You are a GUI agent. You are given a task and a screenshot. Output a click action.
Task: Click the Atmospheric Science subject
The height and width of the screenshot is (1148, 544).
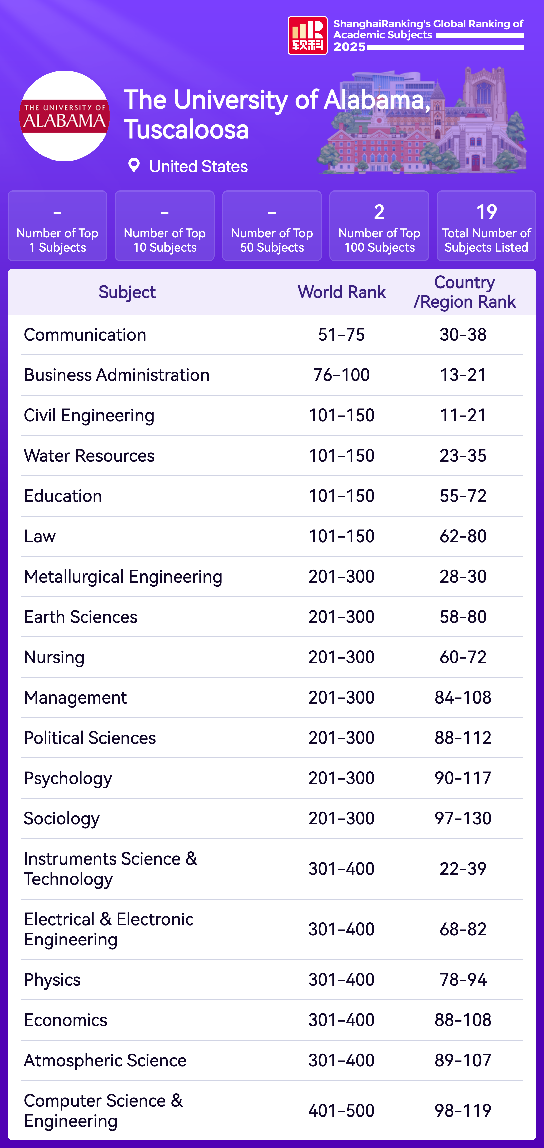click(105, 1060)
